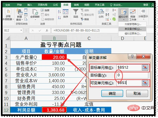The image size is (158, 118).
Task: Open the Sort dialog icon
Action: [65, 12]
